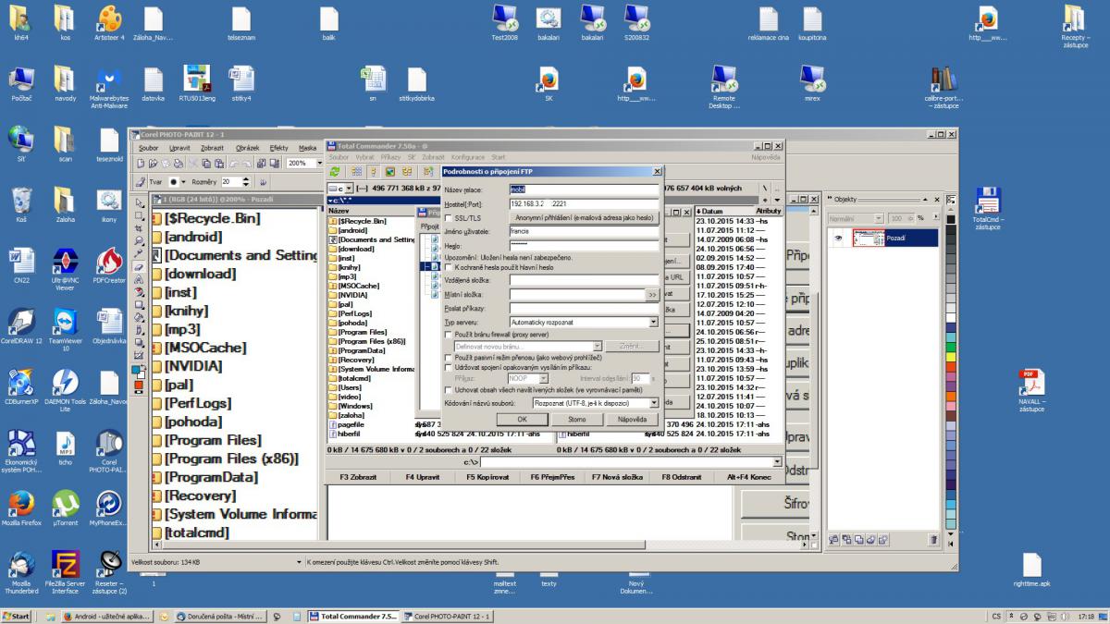Viewport: 1110px width, 624px height.
Task: Click F5 Kopírovat button in Total Commander
Action: click(x=488, y=477)
